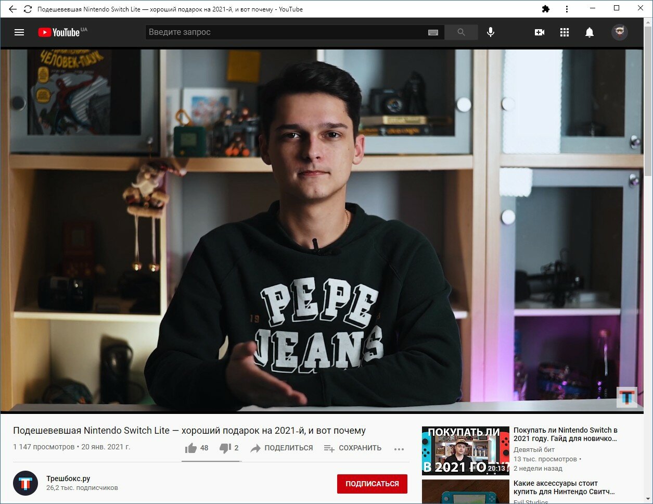Subscribe with the ПОДПИСАТЬСЯ button
Image resolution: width=653 pixels, height=504 pixels.
372,484
